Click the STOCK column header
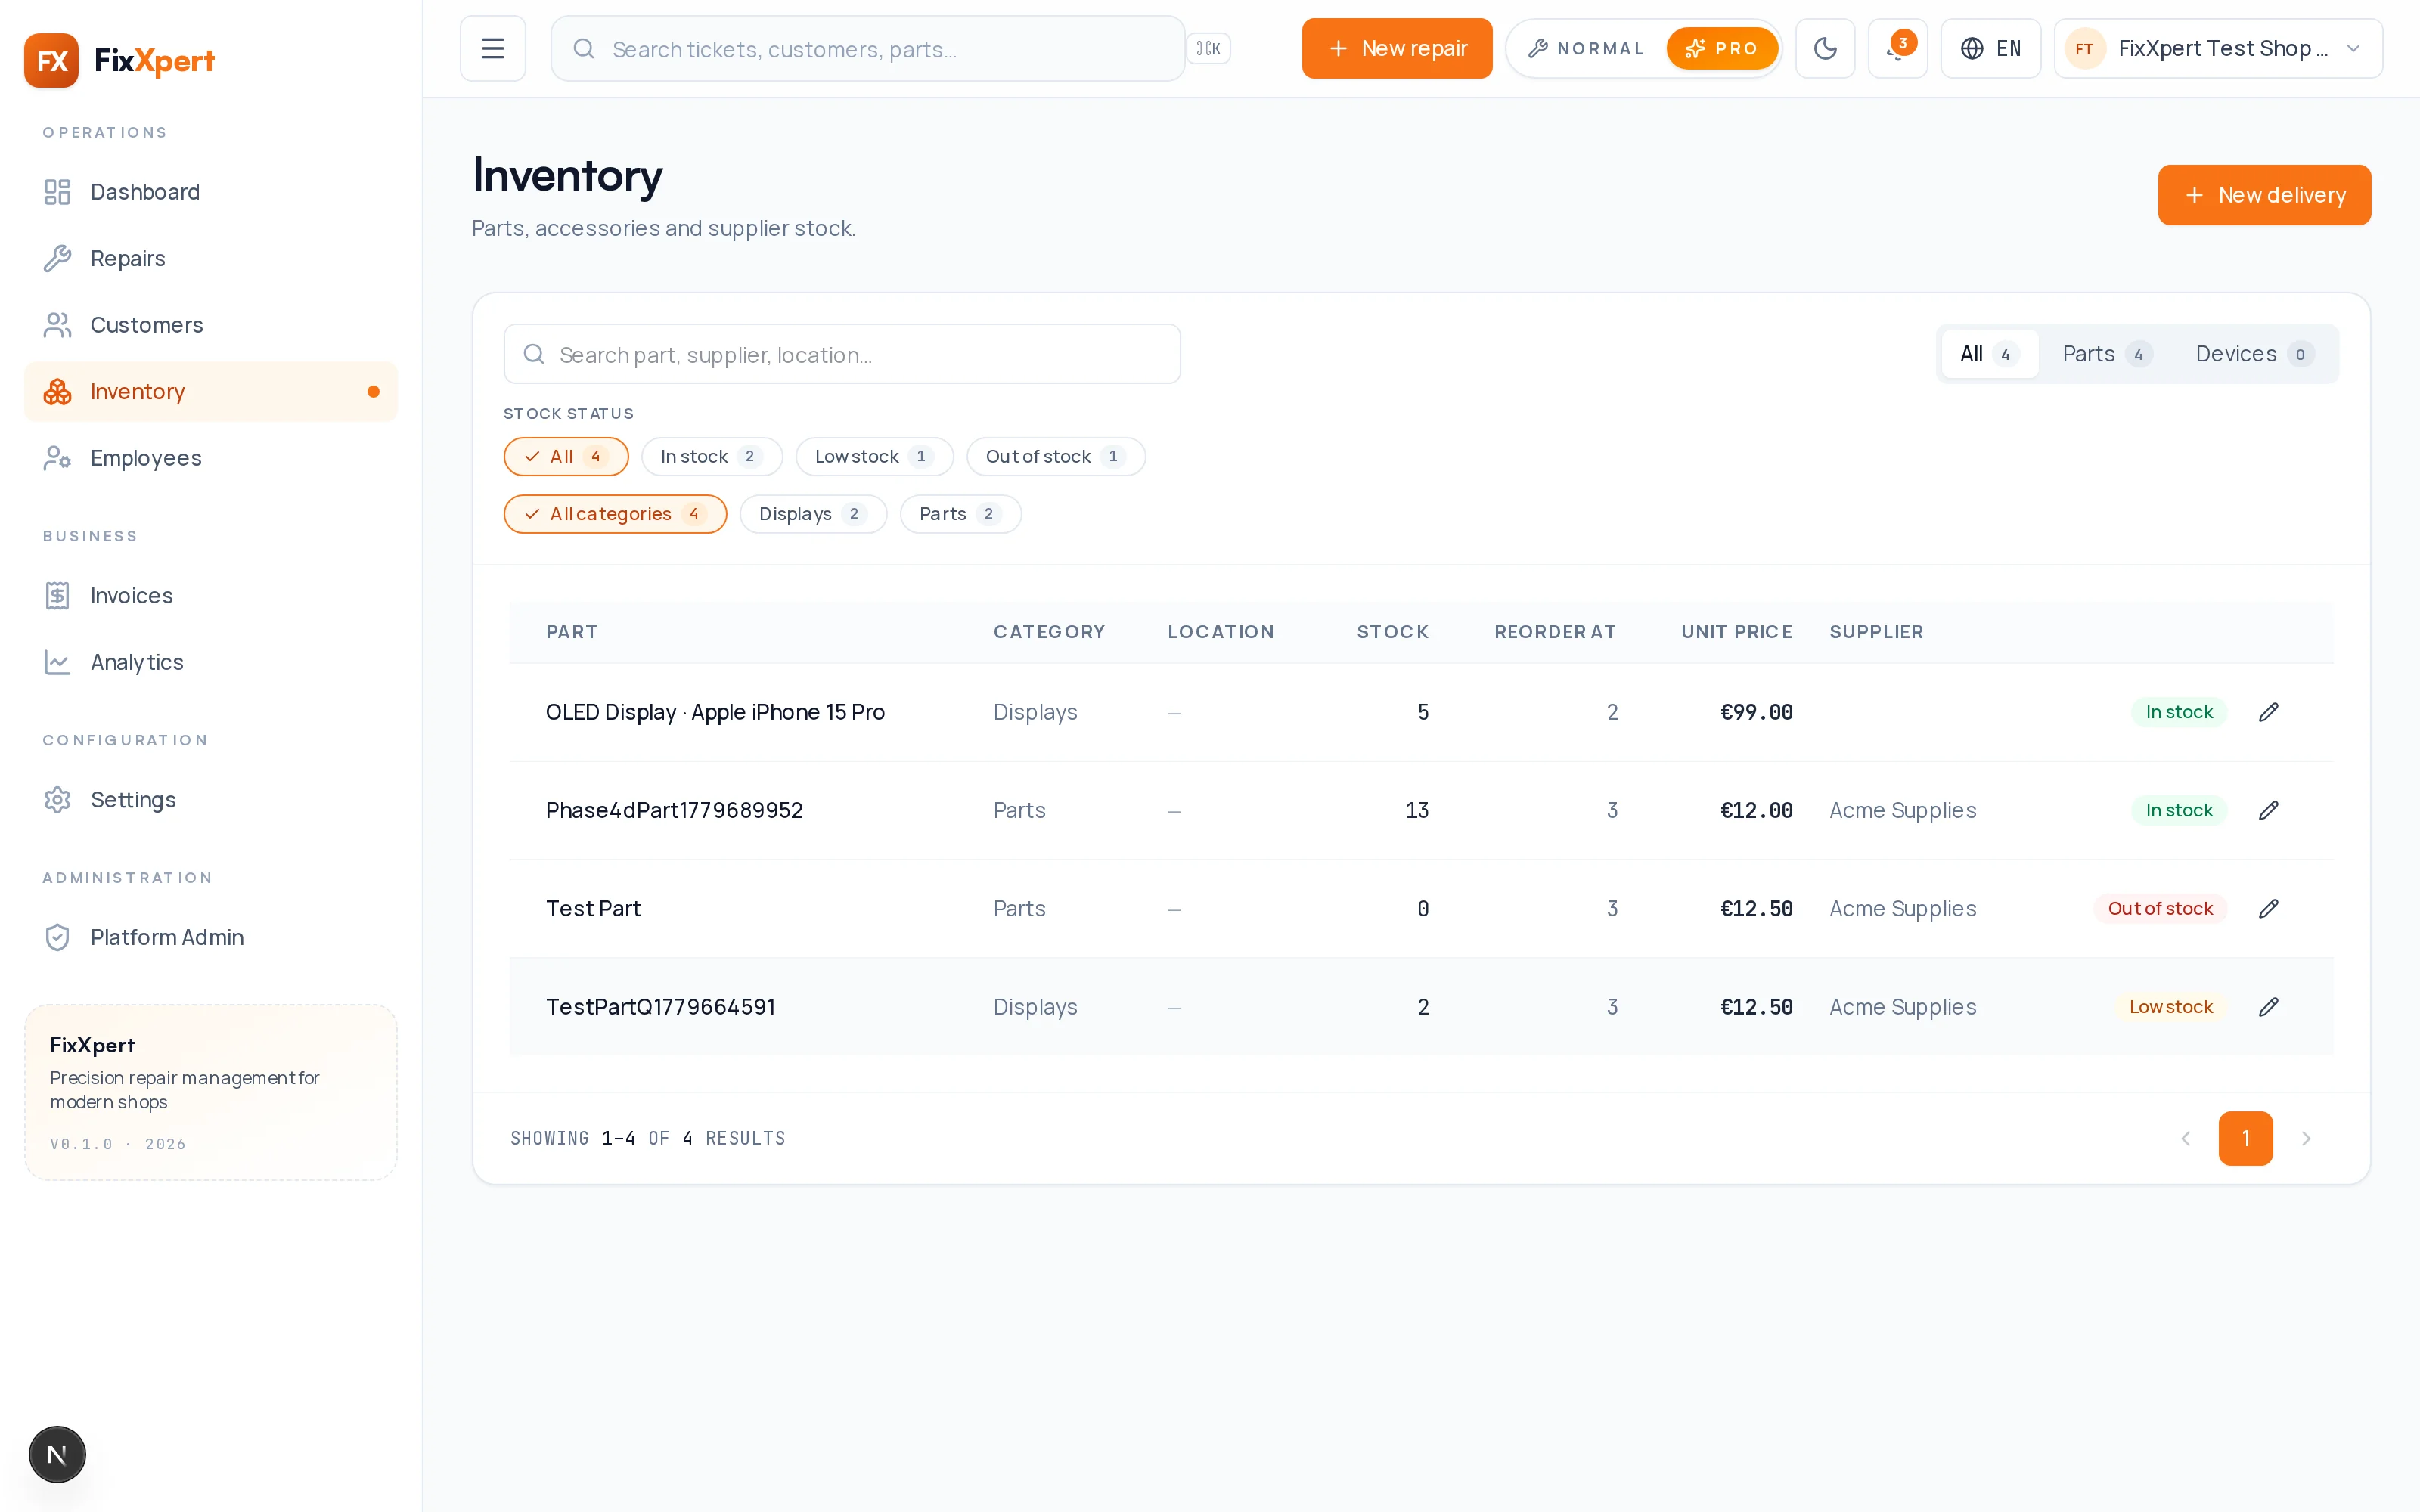The height and width of the screenshot is (1512, 2420). (x=1393, y=632)
